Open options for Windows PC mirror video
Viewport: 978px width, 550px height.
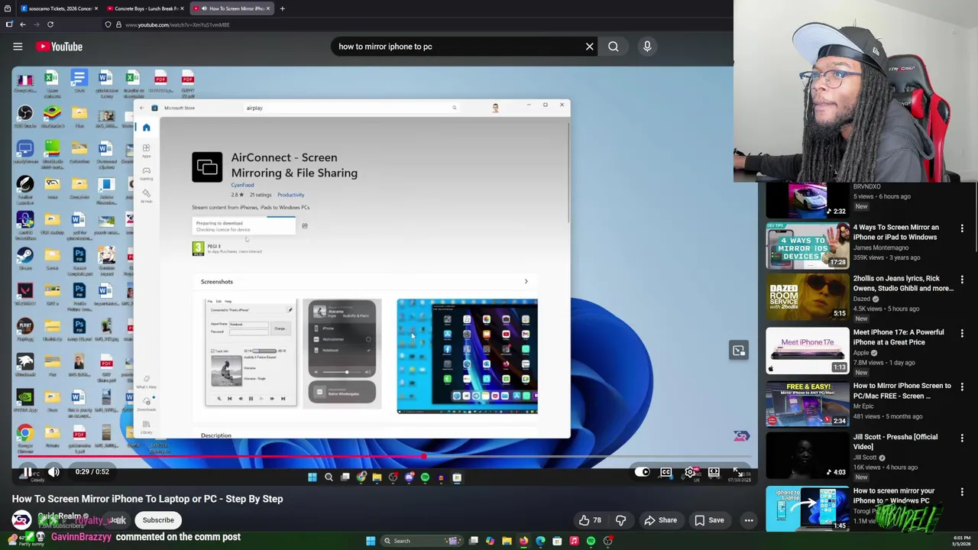[x=962, y=492]
